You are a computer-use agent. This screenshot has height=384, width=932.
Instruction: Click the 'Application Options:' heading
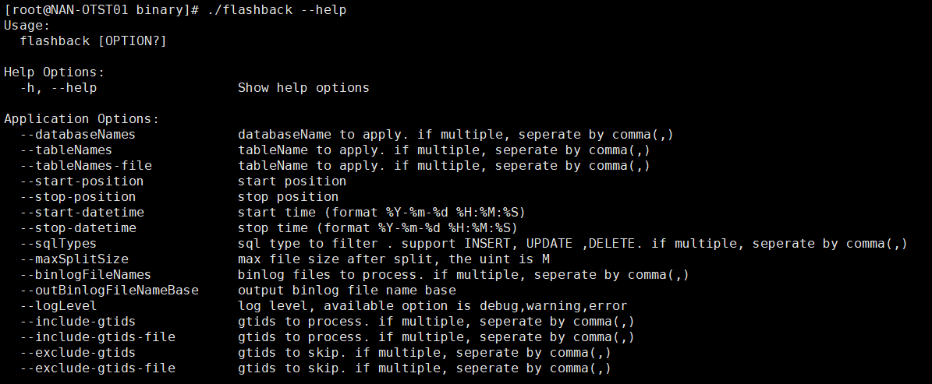[x=81, y=119]
